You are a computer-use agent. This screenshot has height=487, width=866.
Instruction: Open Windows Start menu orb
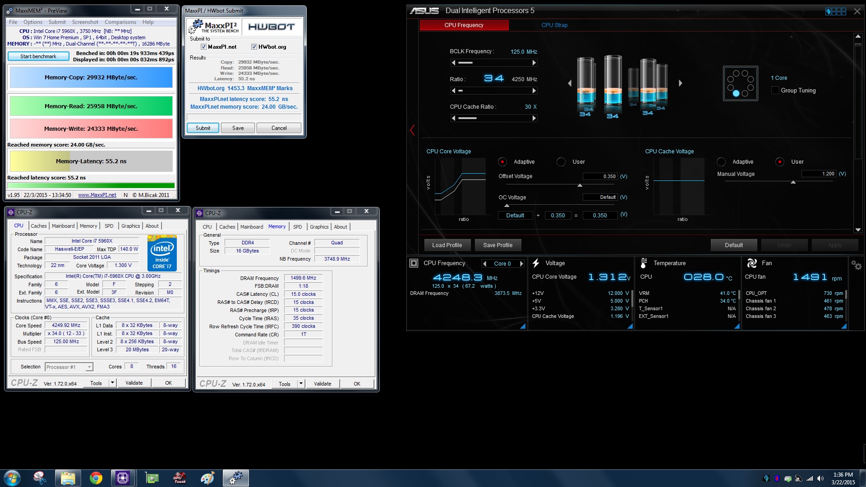[x=12, y=478]
